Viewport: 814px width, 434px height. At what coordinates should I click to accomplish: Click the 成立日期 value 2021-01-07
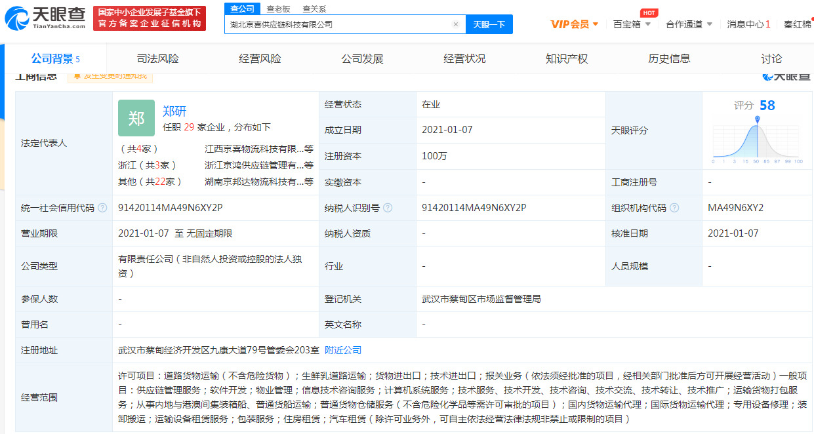[x=447, y=130]
